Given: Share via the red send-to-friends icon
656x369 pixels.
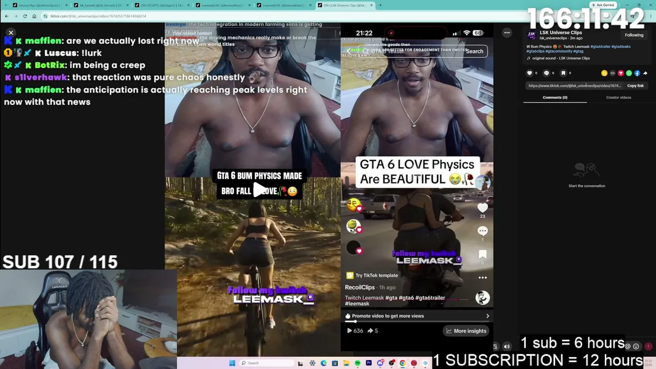Looking at the screenshot, I should (x=621, y=73).
